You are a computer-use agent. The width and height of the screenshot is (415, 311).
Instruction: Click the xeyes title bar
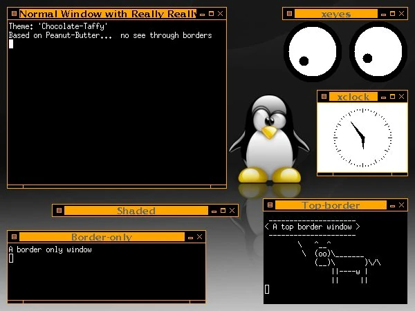click(336, 14)
